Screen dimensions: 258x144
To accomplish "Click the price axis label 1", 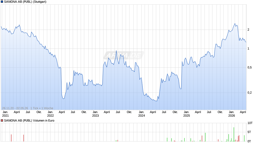I will click(x=248, y=49).
